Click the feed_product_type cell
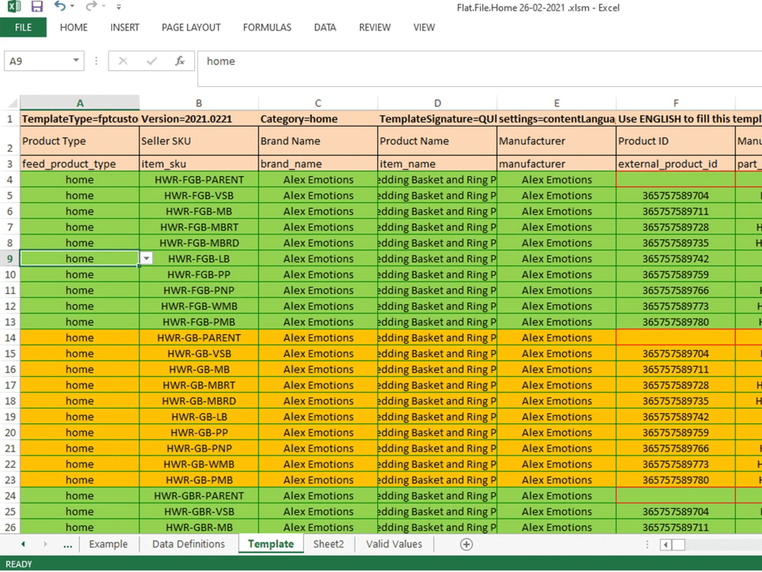762x572 pixels. 80,164
